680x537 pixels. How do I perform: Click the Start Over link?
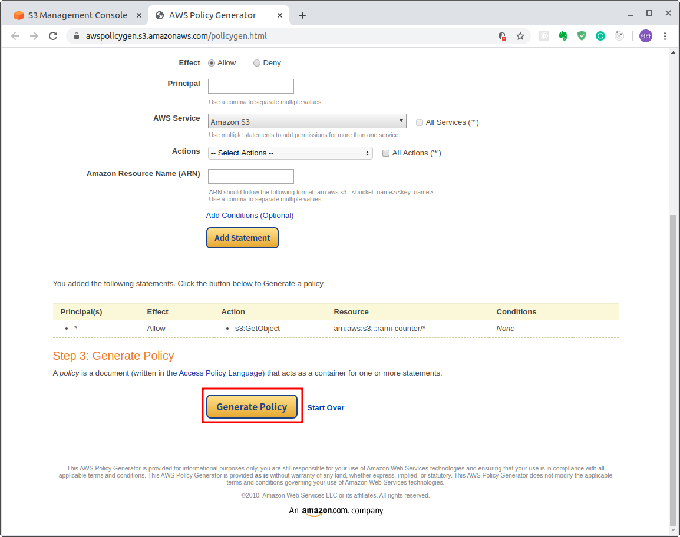(326, 408)
